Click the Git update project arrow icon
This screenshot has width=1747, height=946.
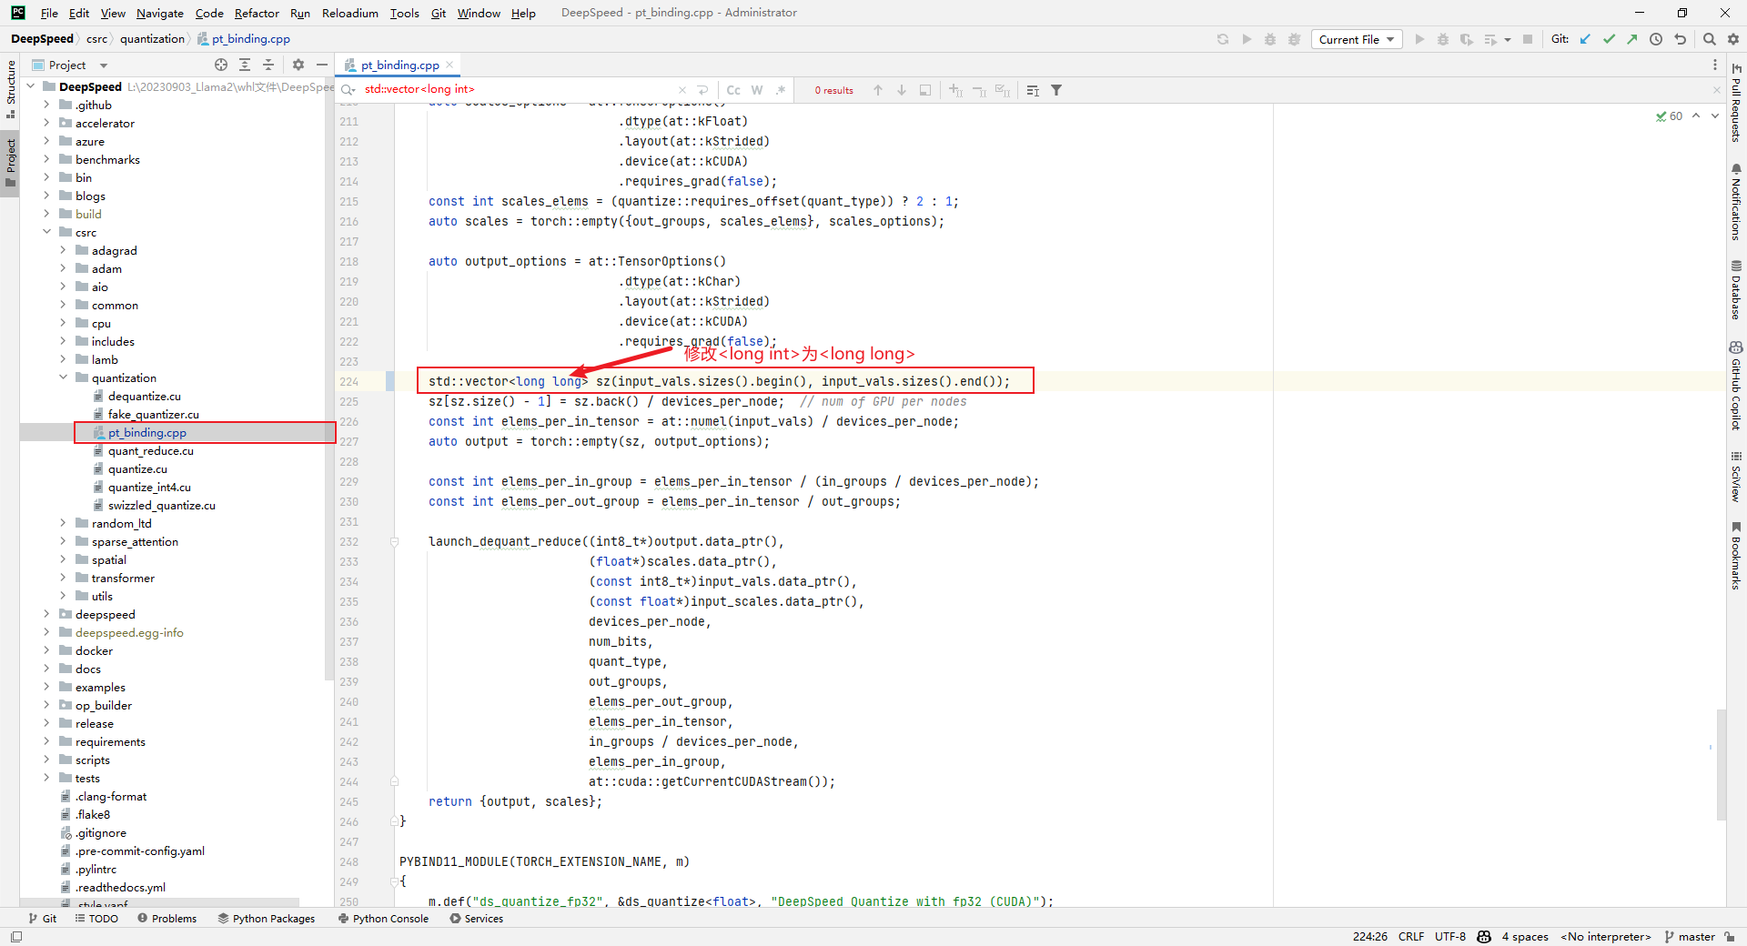pyautogui.click(x=1585, y=39)
